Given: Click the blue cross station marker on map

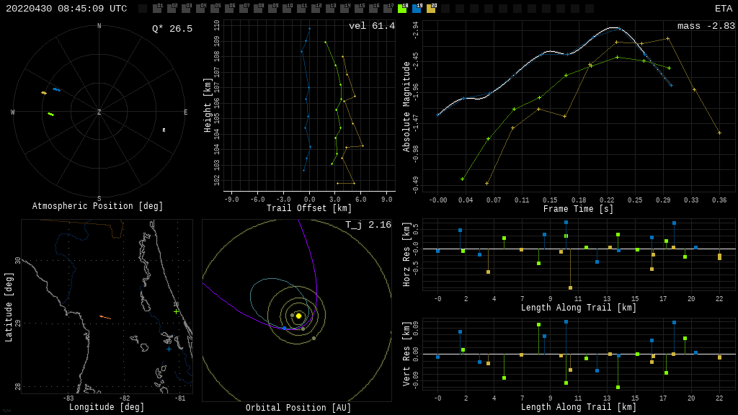Looking at the screenshot, I should (x=169, y=349).
